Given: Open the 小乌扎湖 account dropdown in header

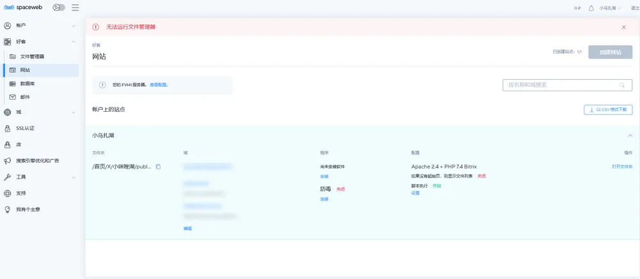Looking at the screenshot, I should pyautogui.click(x=611, y=8).
